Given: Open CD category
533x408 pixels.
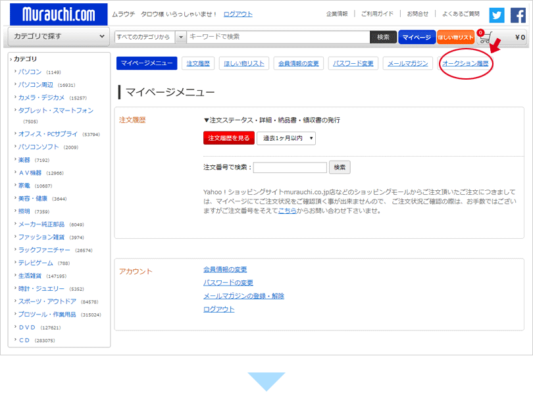Looking at the screenshot, I should pyautogui.click(x=24, y=340).
